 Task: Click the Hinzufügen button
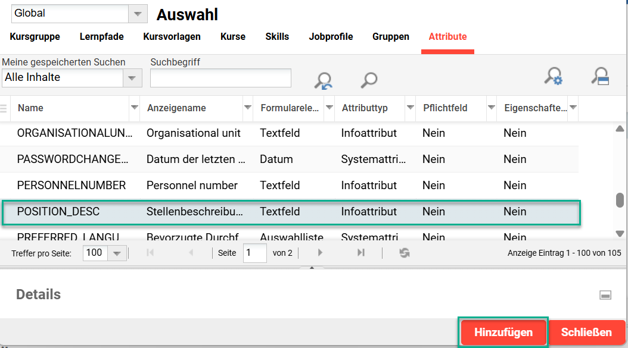502,332
